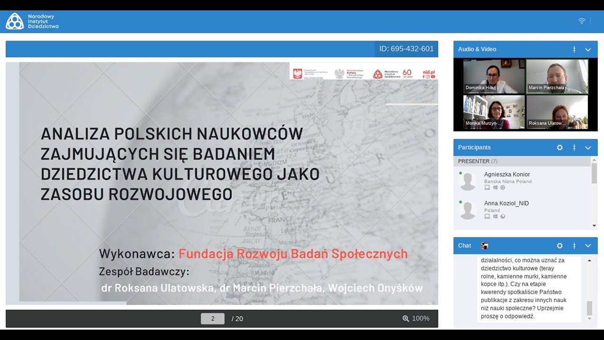
Task: Click laptop device icon under Anna Kozioł_NID
Action: (x=487, y=216)
